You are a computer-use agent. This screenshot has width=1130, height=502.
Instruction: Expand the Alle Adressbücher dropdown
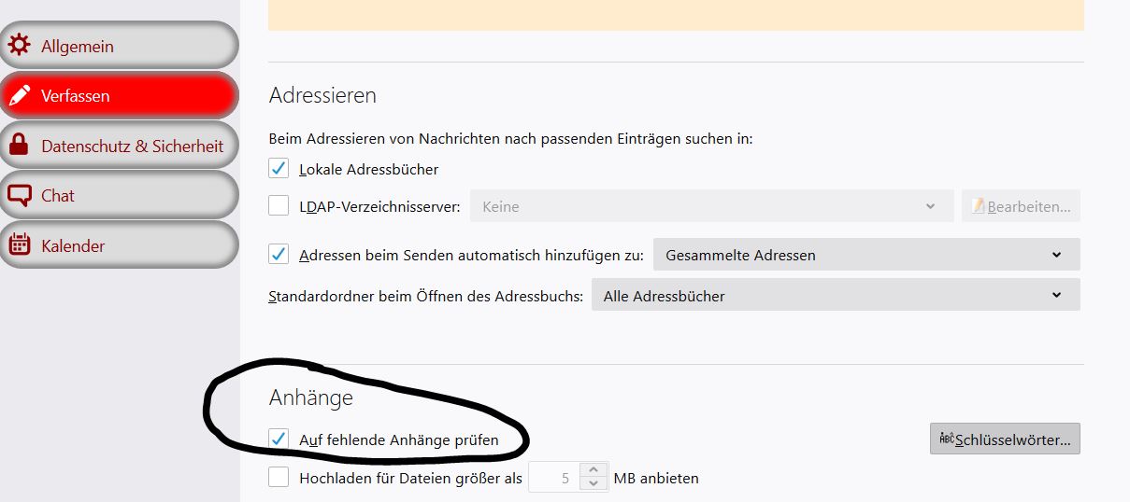point(835,296)
